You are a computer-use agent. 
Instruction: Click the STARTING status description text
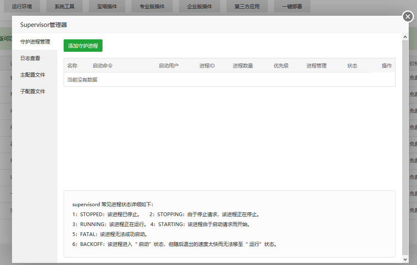201,224
